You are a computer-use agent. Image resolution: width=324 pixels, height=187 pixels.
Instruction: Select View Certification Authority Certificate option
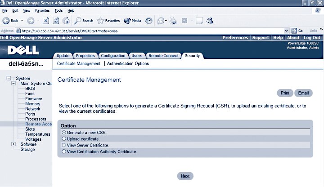(64, 151)
